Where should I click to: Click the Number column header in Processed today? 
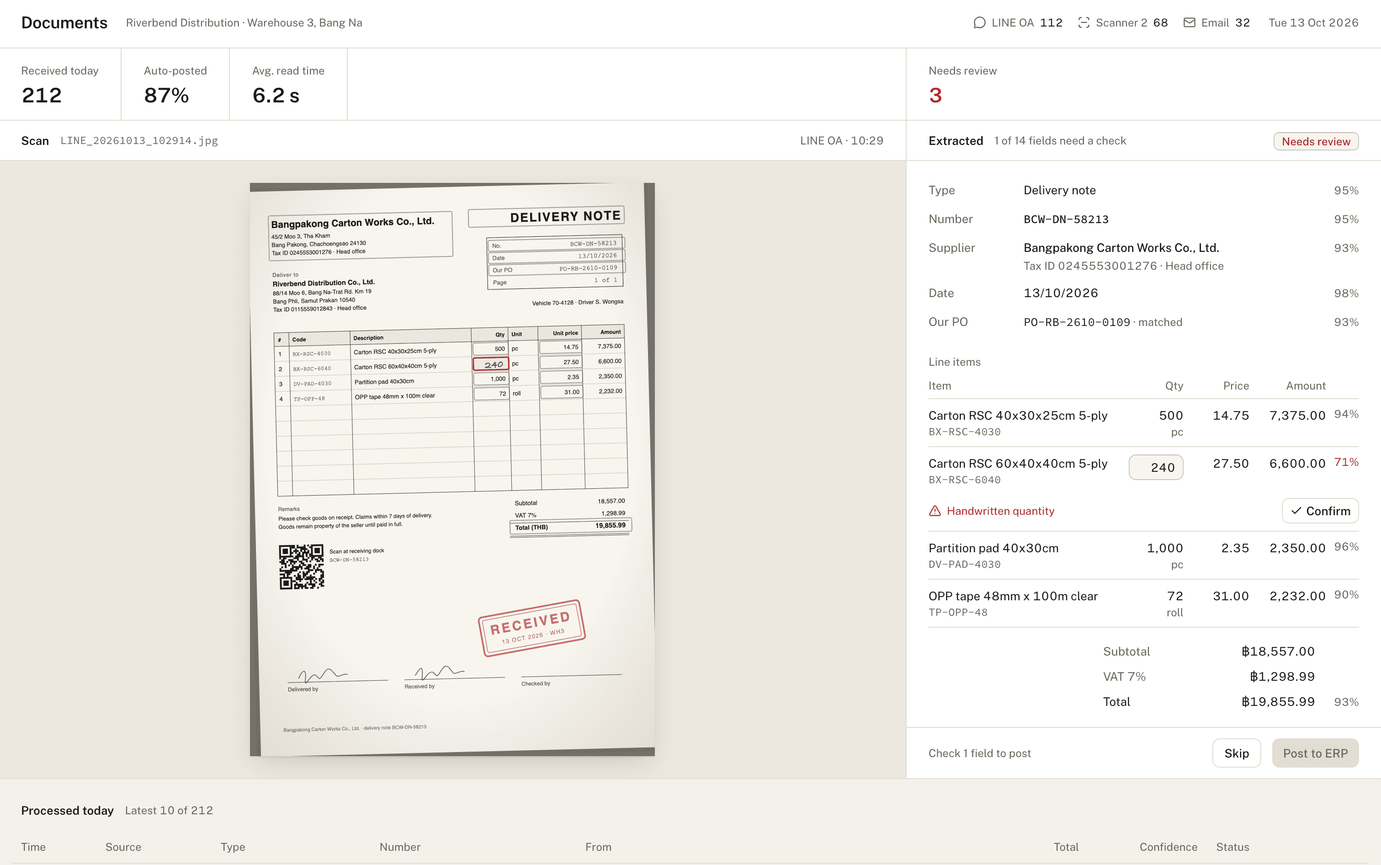click(x=400, y=847)
